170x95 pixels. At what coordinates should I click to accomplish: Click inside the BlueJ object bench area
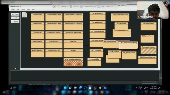85,76
